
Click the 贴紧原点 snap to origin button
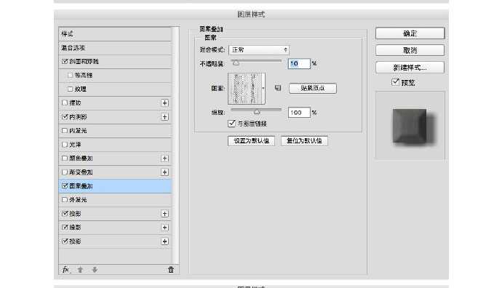pos(312,88)
